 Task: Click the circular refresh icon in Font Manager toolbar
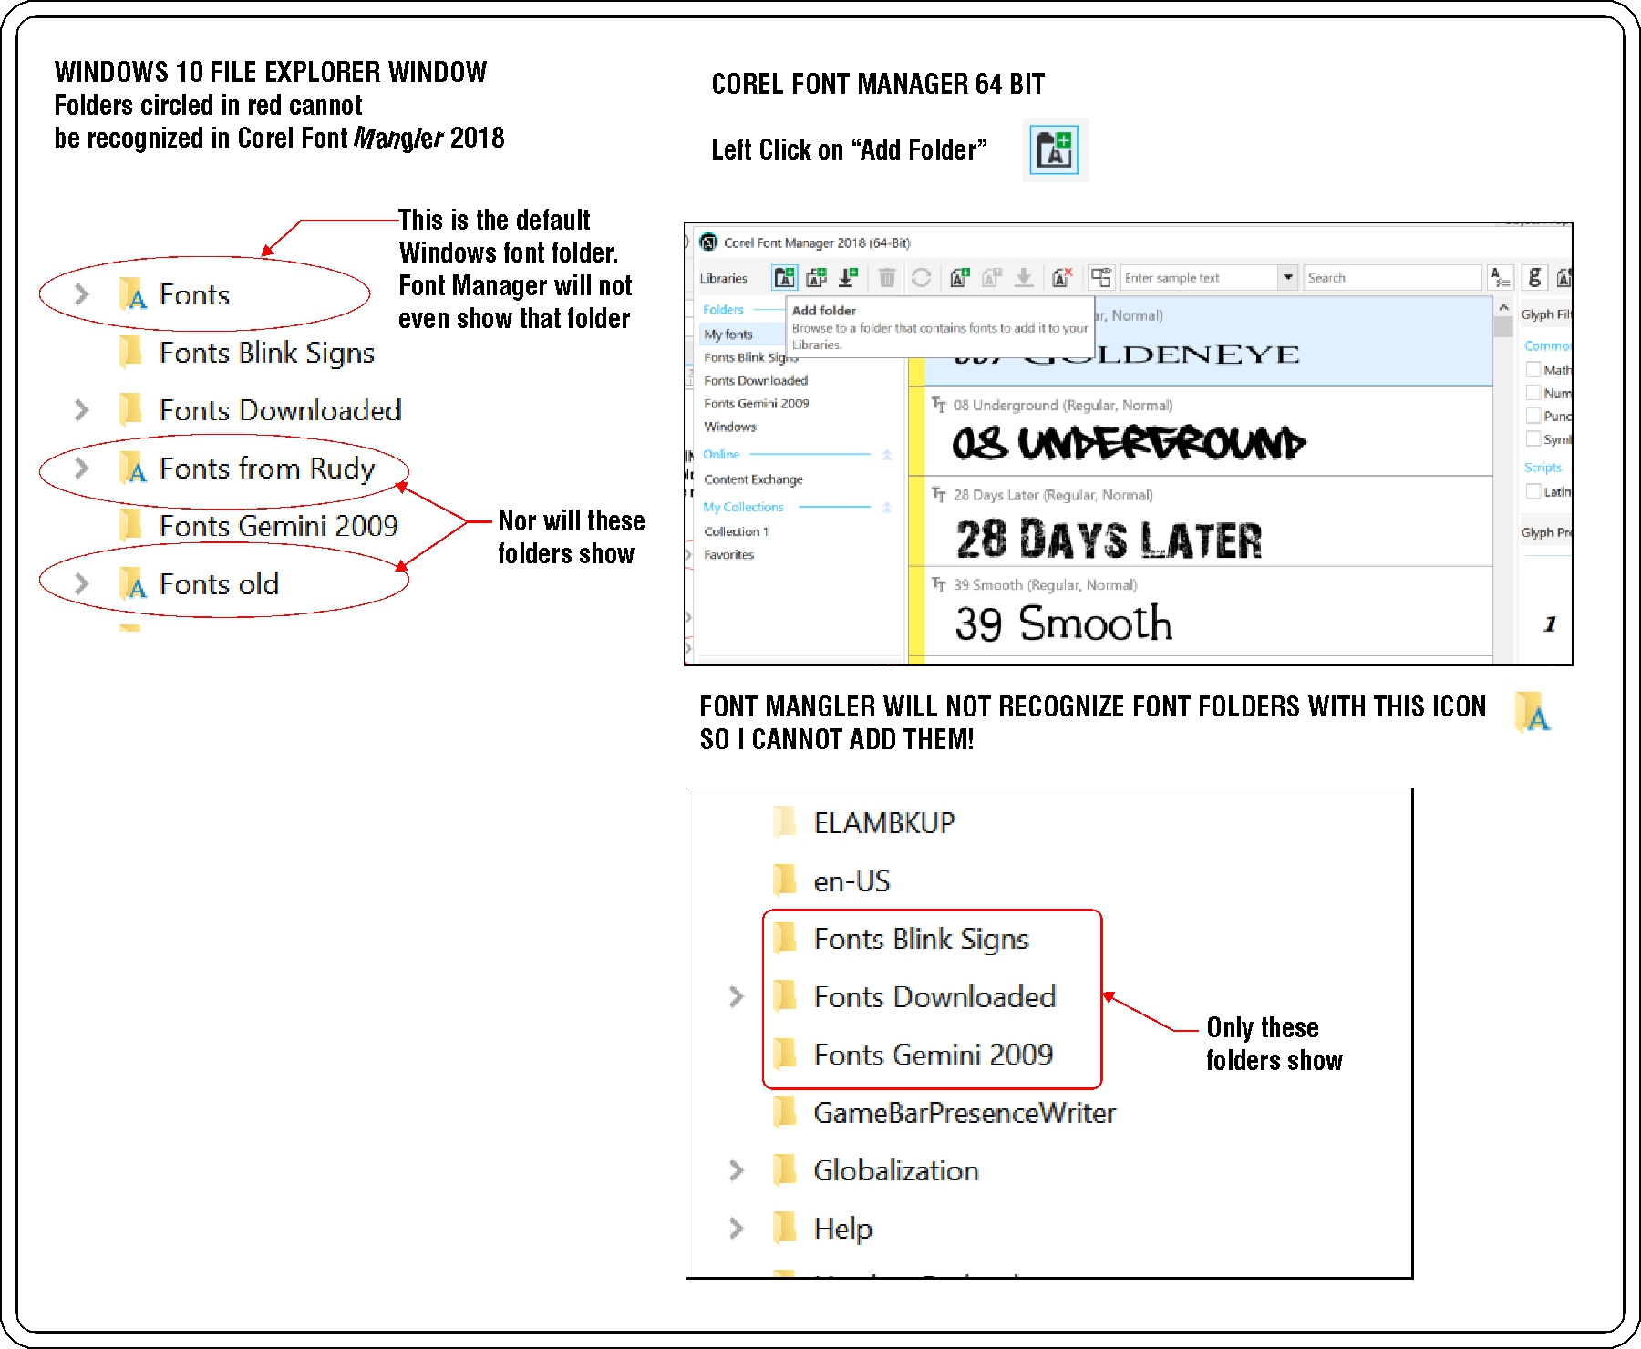click(921, 277)
